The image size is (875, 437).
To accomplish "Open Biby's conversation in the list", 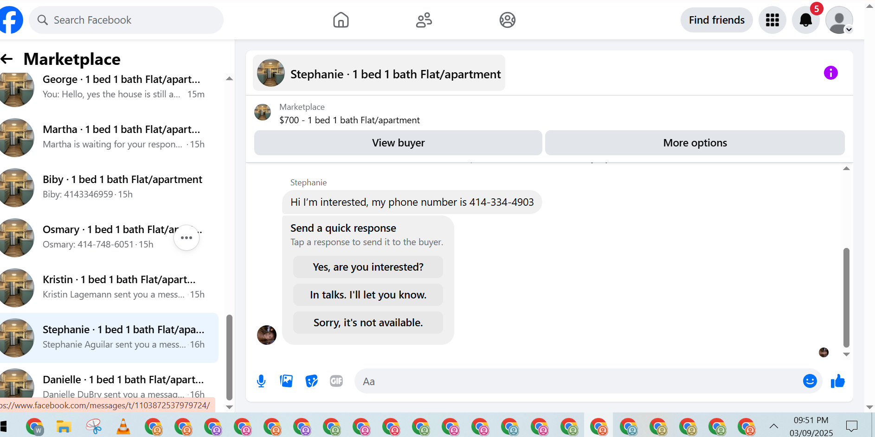I will (109, 187).
